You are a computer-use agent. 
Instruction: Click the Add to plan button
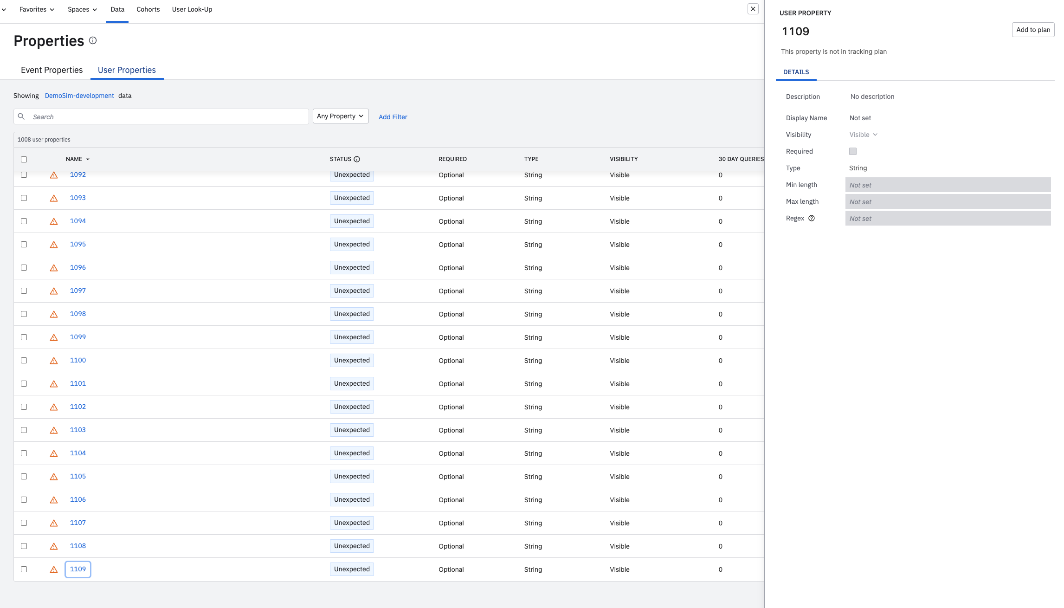(1033, 30)
